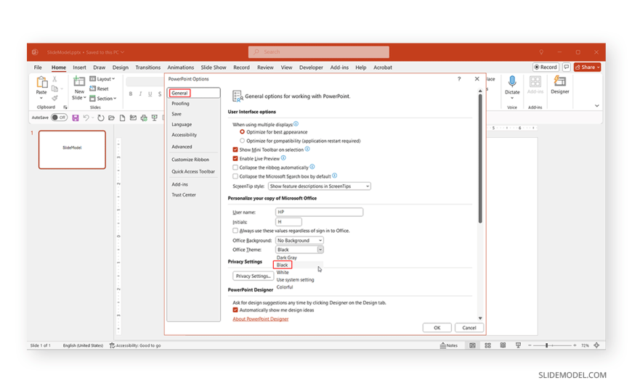Open the ScreenTip style dropdown
Viewport: 632px width, 391px height.
(x=319, y=186)
